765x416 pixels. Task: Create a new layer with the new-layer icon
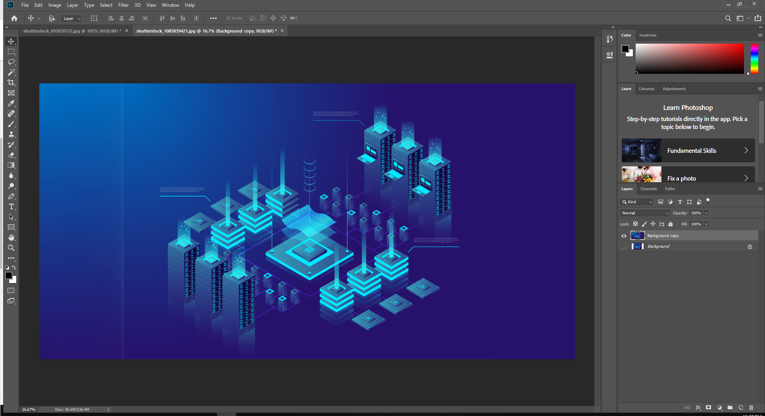click(x=740, y=408)
